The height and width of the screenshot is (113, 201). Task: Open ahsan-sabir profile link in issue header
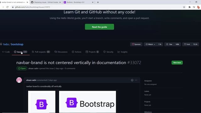(x=33, y=68)
